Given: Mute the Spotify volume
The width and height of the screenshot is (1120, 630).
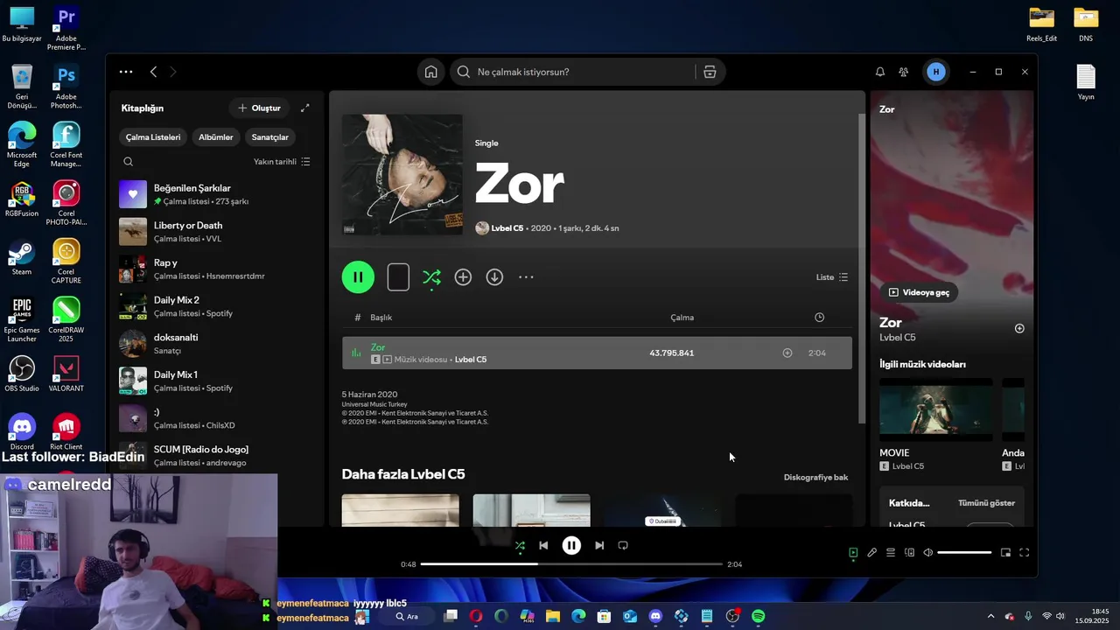Looking at the screenshot, I should (x=928, y=552).
